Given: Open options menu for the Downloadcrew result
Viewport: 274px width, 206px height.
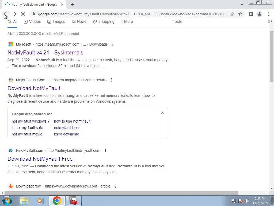Looking at the screenshot, I should 115,186.
